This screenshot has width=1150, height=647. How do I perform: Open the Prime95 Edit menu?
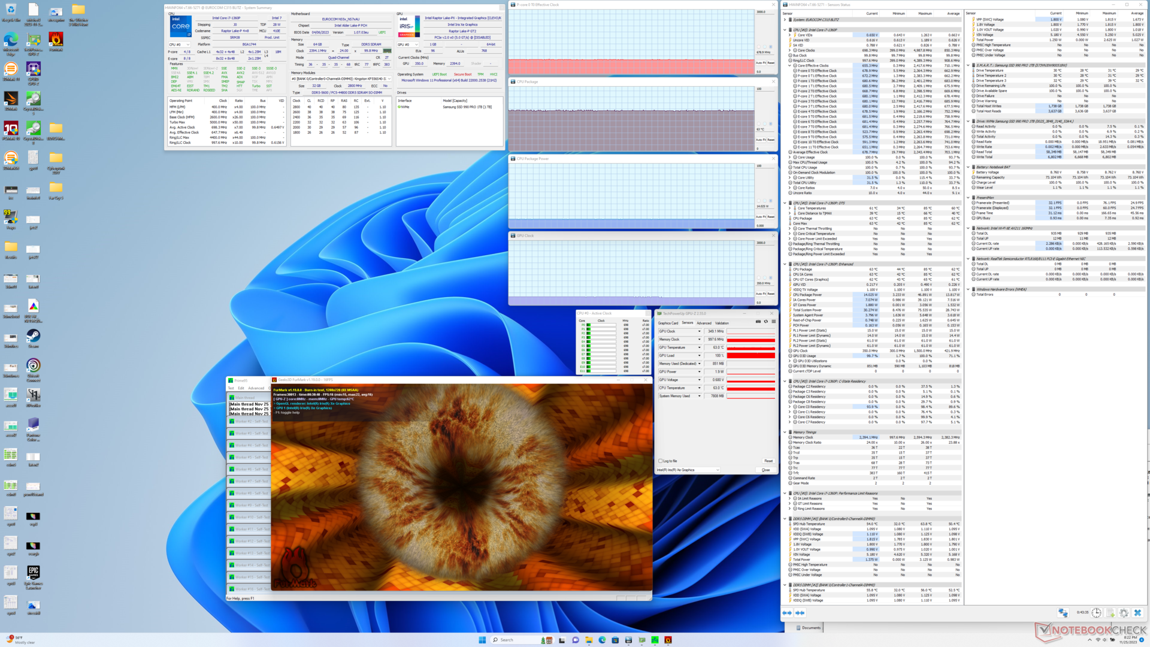241,388
